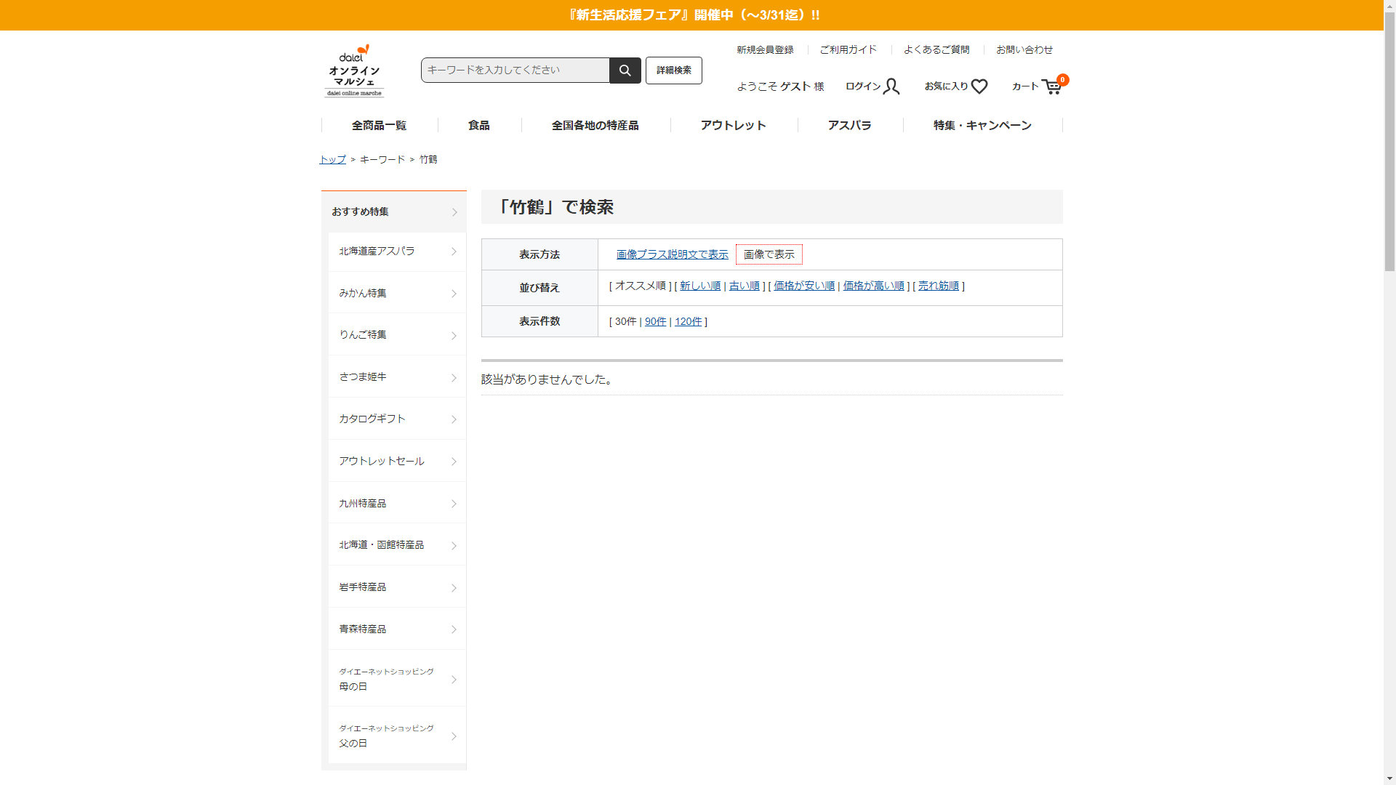This screenshot has height=785, width=1396.
Task: Switch to image plus description display
Action: (672, 254)
